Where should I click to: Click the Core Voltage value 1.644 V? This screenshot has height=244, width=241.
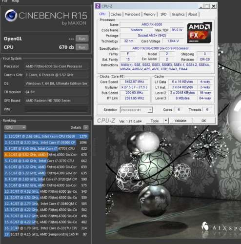click(173, 41)
